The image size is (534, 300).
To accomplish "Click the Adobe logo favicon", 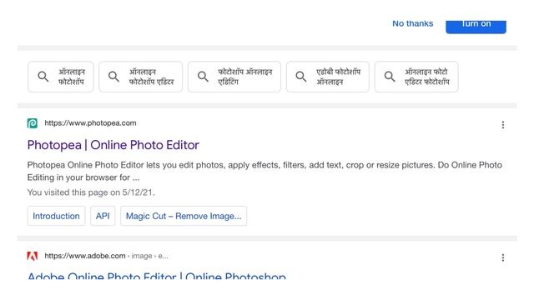I will (x=33, y=256).
